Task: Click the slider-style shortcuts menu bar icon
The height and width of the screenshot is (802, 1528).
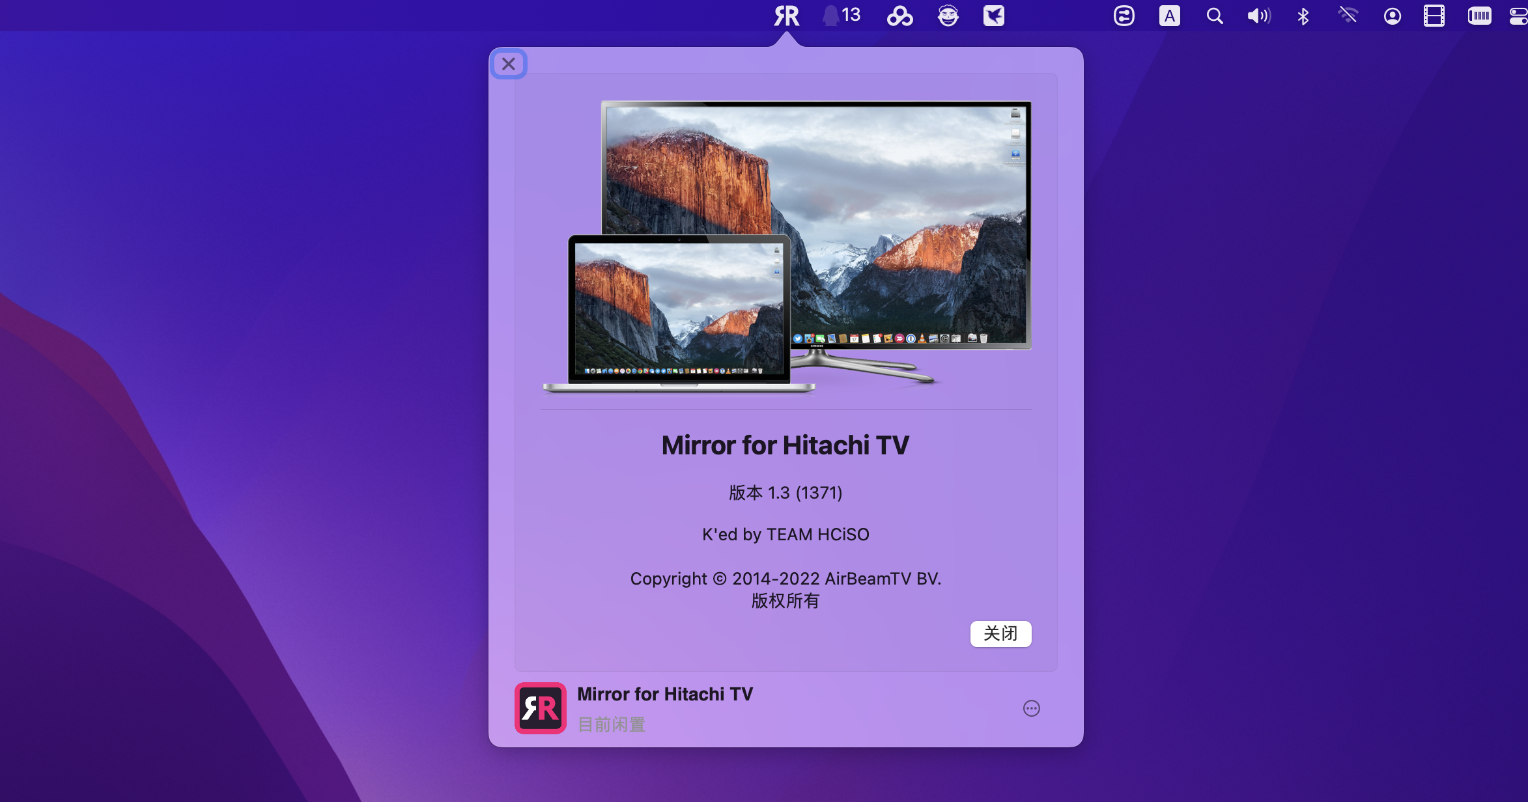Action: 1124,16
